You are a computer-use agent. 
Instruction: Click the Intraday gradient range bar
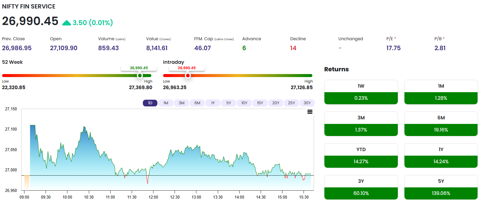238,76
